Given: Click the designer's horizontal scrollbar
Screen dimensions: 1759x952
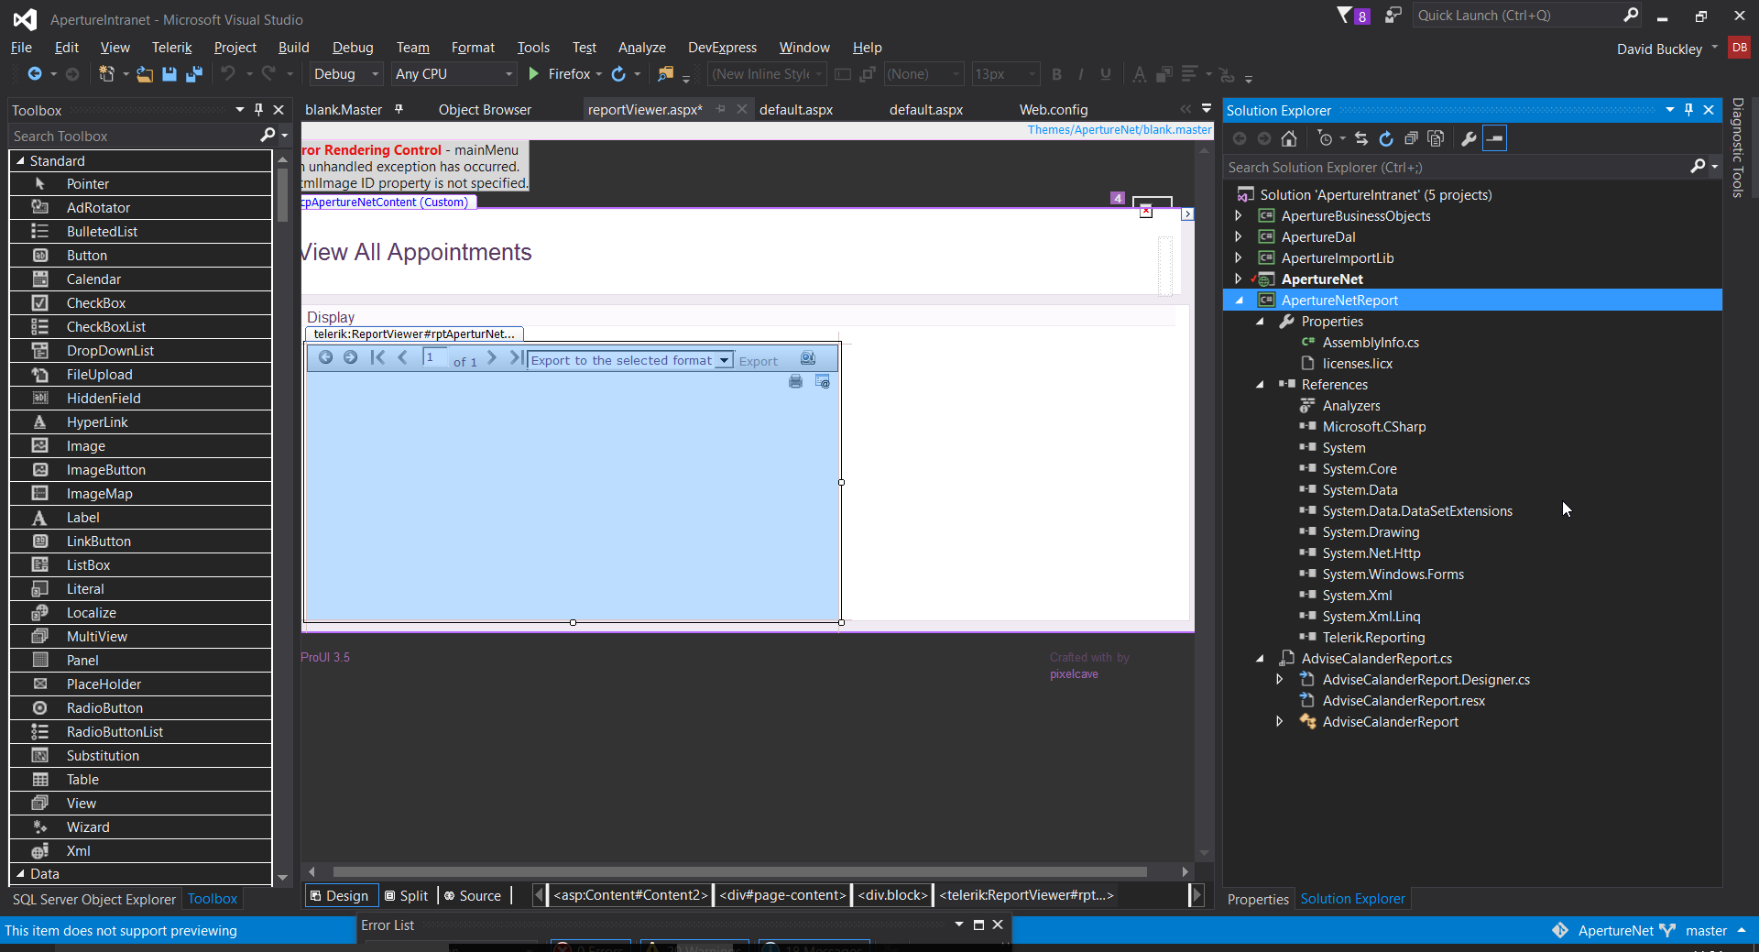Looking at the screenshot, I should pos(739,871).
